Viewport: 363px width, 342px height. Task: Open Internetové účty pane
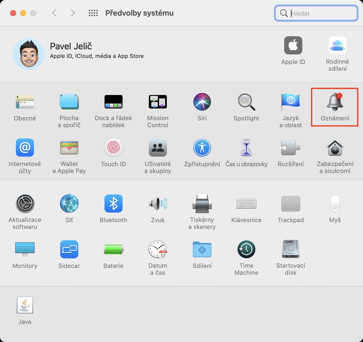tap(25, 148)
